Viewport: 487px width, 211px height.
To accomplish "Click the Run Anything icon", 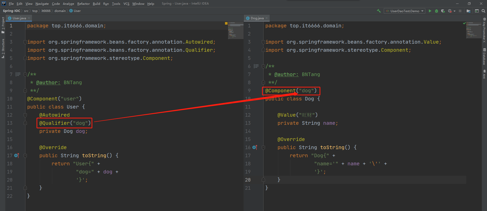I will click(x=477, y=11).
